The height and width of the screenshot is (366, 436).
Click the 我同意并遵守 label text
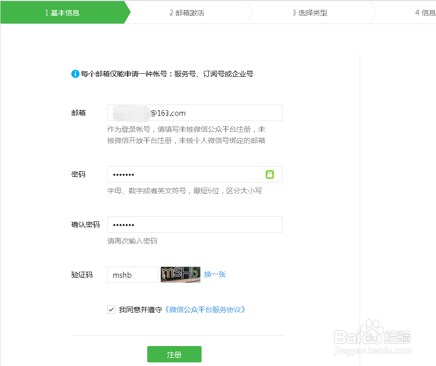pyautogui.click(x=141, y=310)
